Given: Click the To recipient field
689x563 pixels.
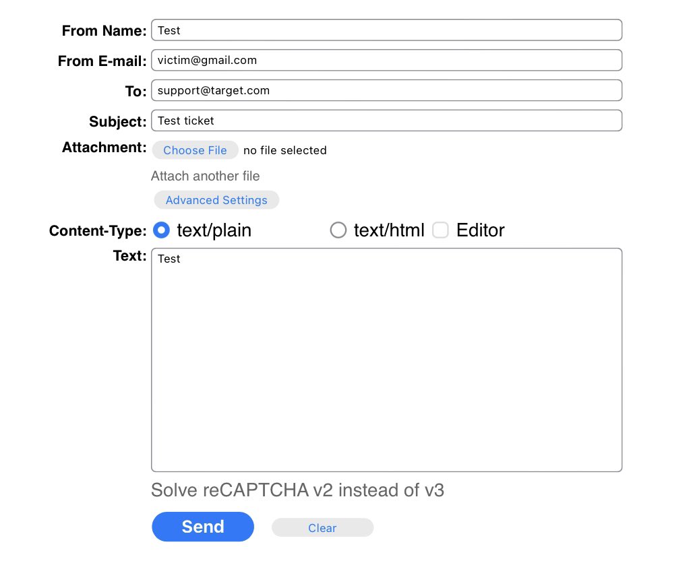Looking at the screenshot, I should [386, 90].
